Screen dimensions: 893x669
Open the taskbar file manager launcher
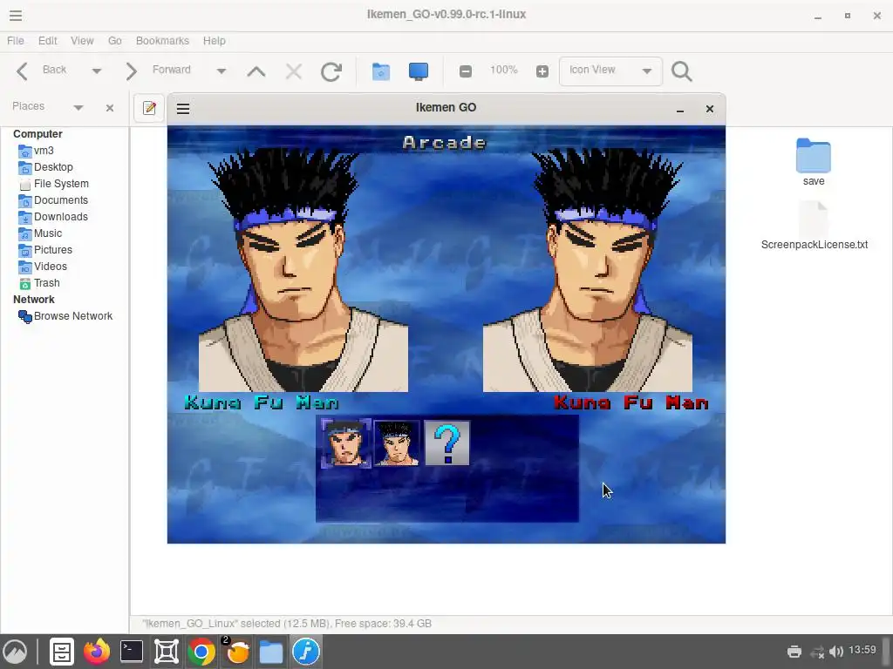pyautogui.click(x=62, y=652)
